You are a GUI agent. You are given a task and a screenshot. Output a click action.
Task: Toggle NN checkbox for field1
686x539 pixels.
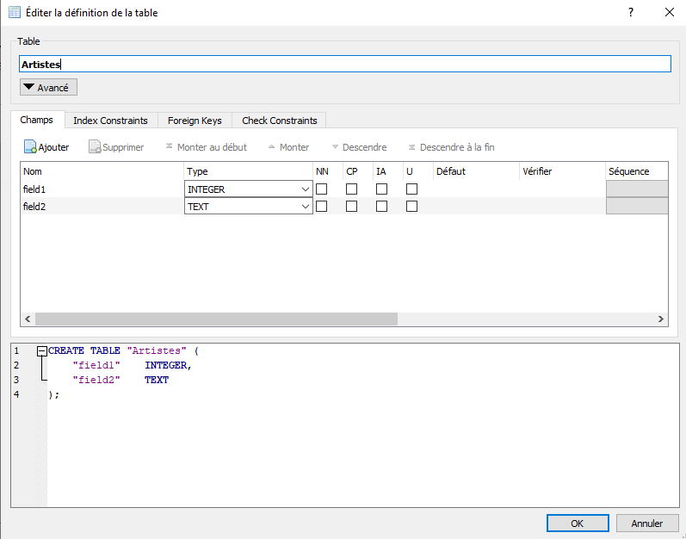322,189
